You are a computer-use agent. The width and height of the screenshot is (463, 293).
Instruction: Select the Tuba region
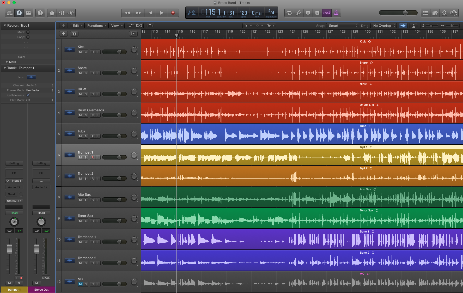302,134
